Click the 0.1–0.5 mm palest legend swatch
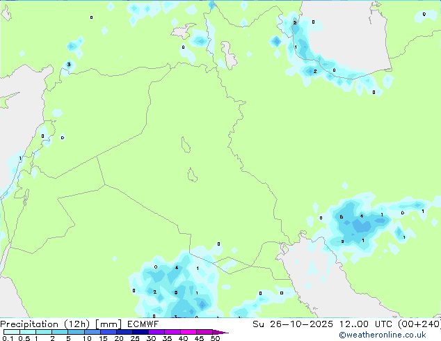Image resolution: width=441 pixels, height=341 pixels. (x=12, y=332)
